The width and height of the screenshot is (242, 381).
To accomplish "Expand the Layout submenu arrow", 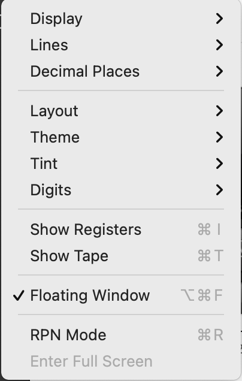I will point(219,111).
